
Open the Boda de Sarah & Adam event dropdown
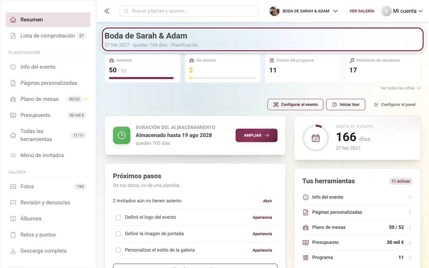[x=304, y=11]
